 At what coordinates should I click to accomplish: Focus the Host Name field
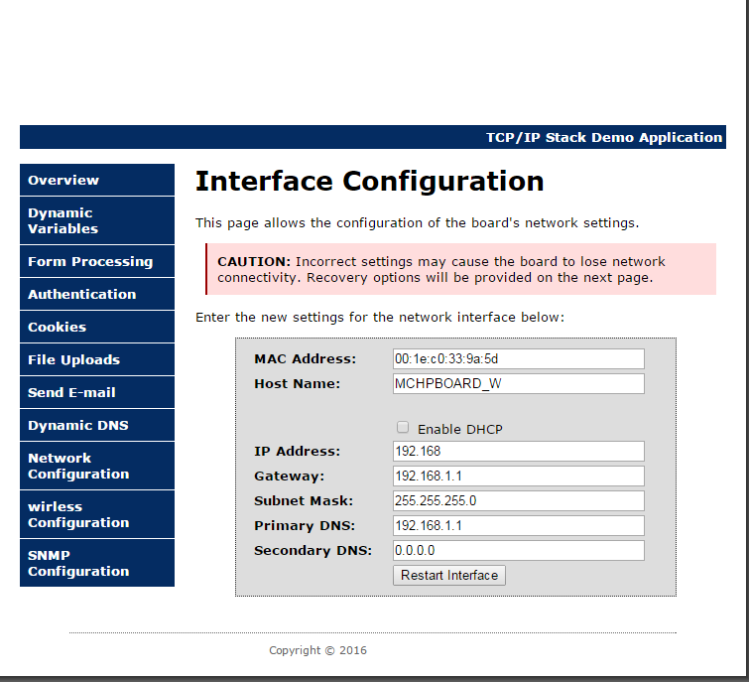tap(518, 384)
